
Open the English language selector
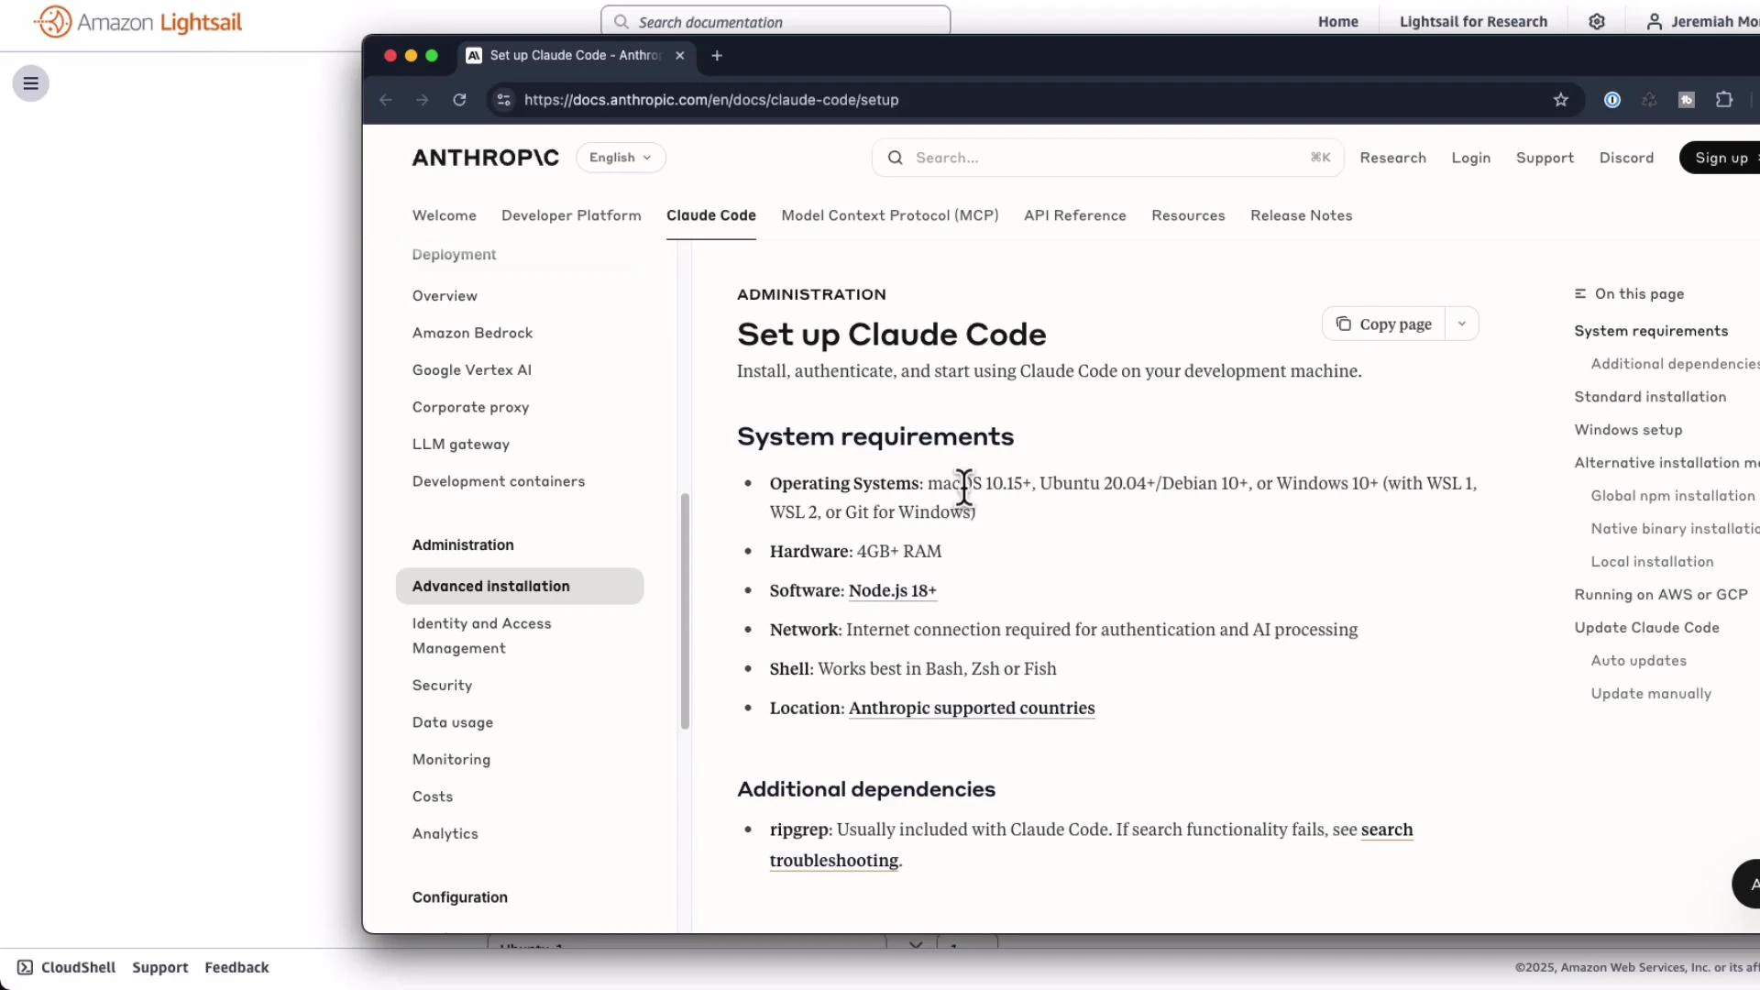(621, 157)
